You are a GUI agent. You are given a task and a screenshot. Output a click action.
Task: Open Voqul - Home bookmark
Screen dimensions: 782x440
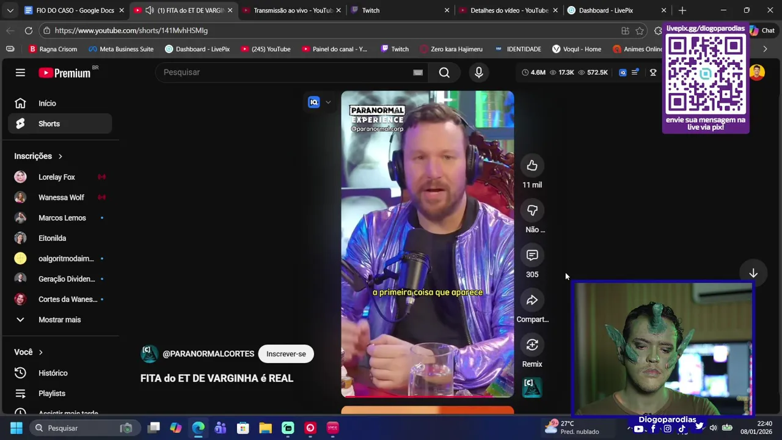coord(576,49)
